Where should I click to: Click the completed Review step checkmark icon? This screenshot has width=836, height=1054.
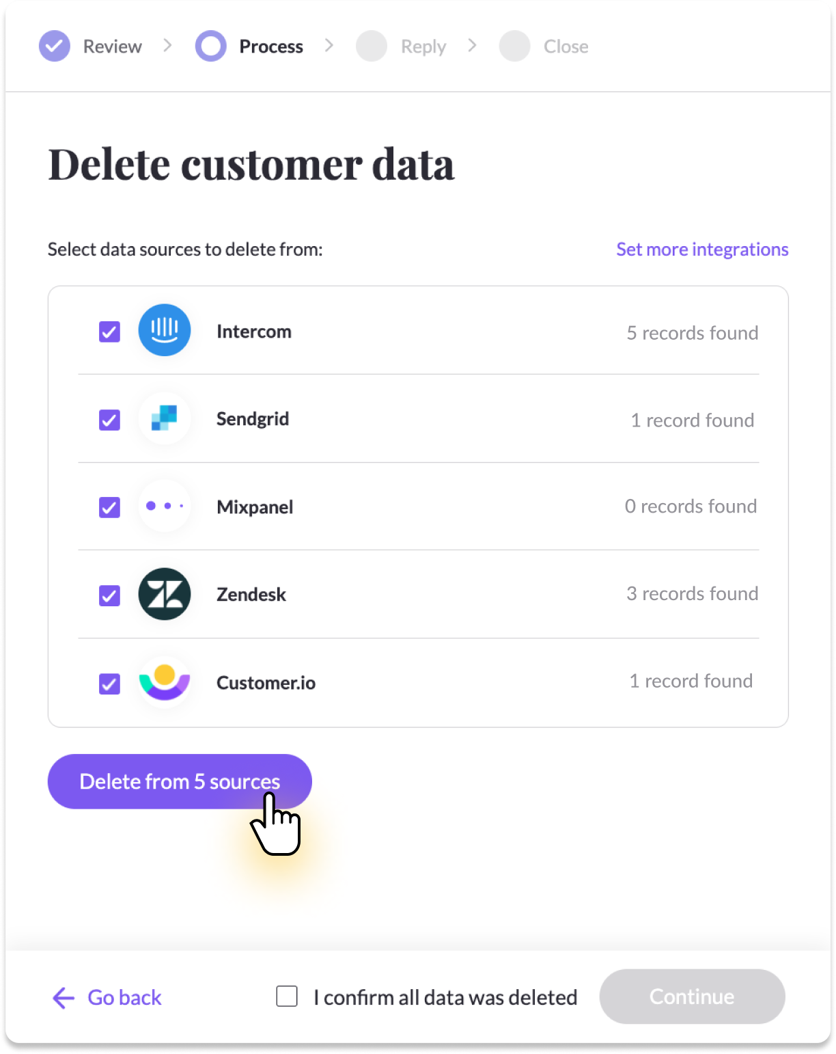[x=55, y=46]
